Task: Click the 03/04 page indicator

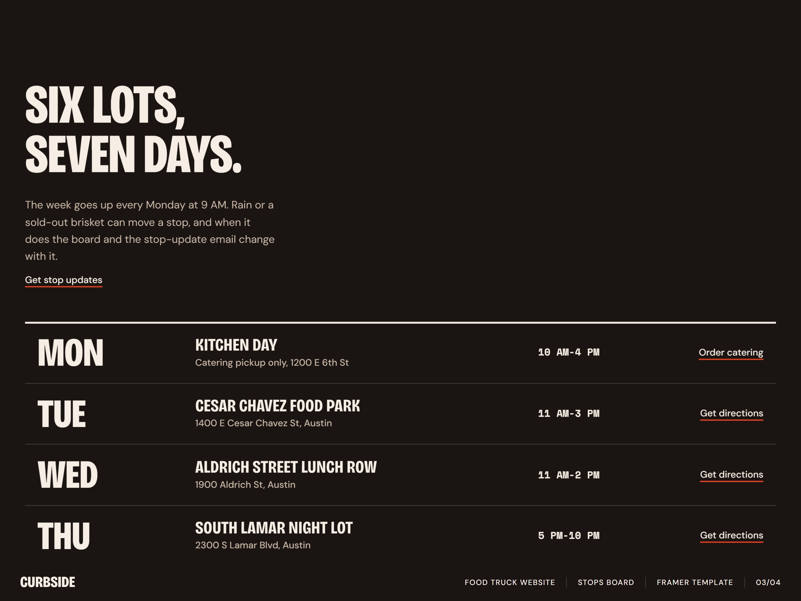Action: click(768, 582)
